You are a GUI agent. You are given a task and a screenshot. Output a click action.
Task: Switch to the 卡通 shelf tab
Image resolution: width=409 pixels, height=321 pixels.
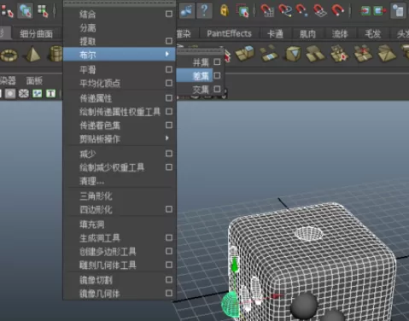275,34
